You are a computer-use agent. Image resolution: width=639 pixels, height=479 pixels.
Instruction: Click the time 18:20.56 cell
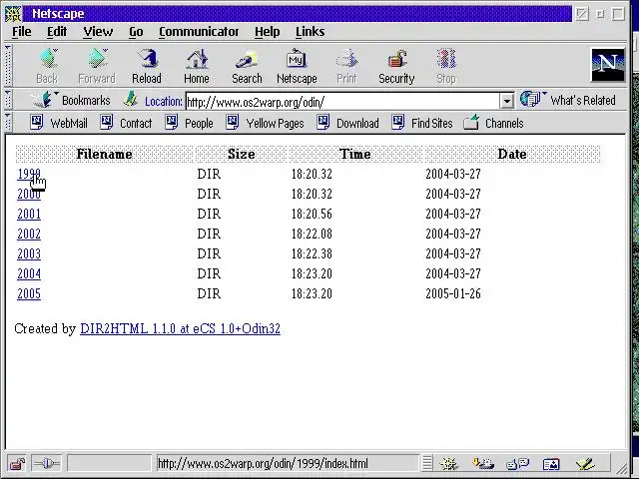[x=312, y=214]
